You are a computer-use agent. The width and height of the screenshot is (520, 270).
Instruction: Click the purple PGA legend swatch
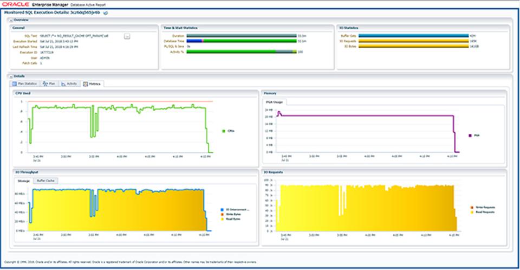point(470,136)
